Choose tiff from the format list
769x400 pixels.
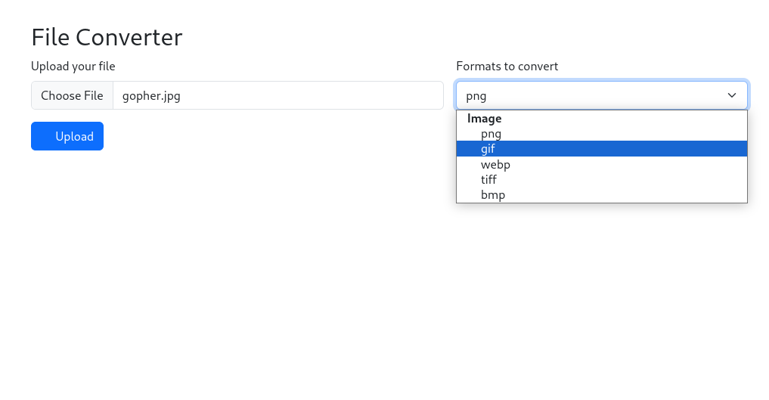488,179
